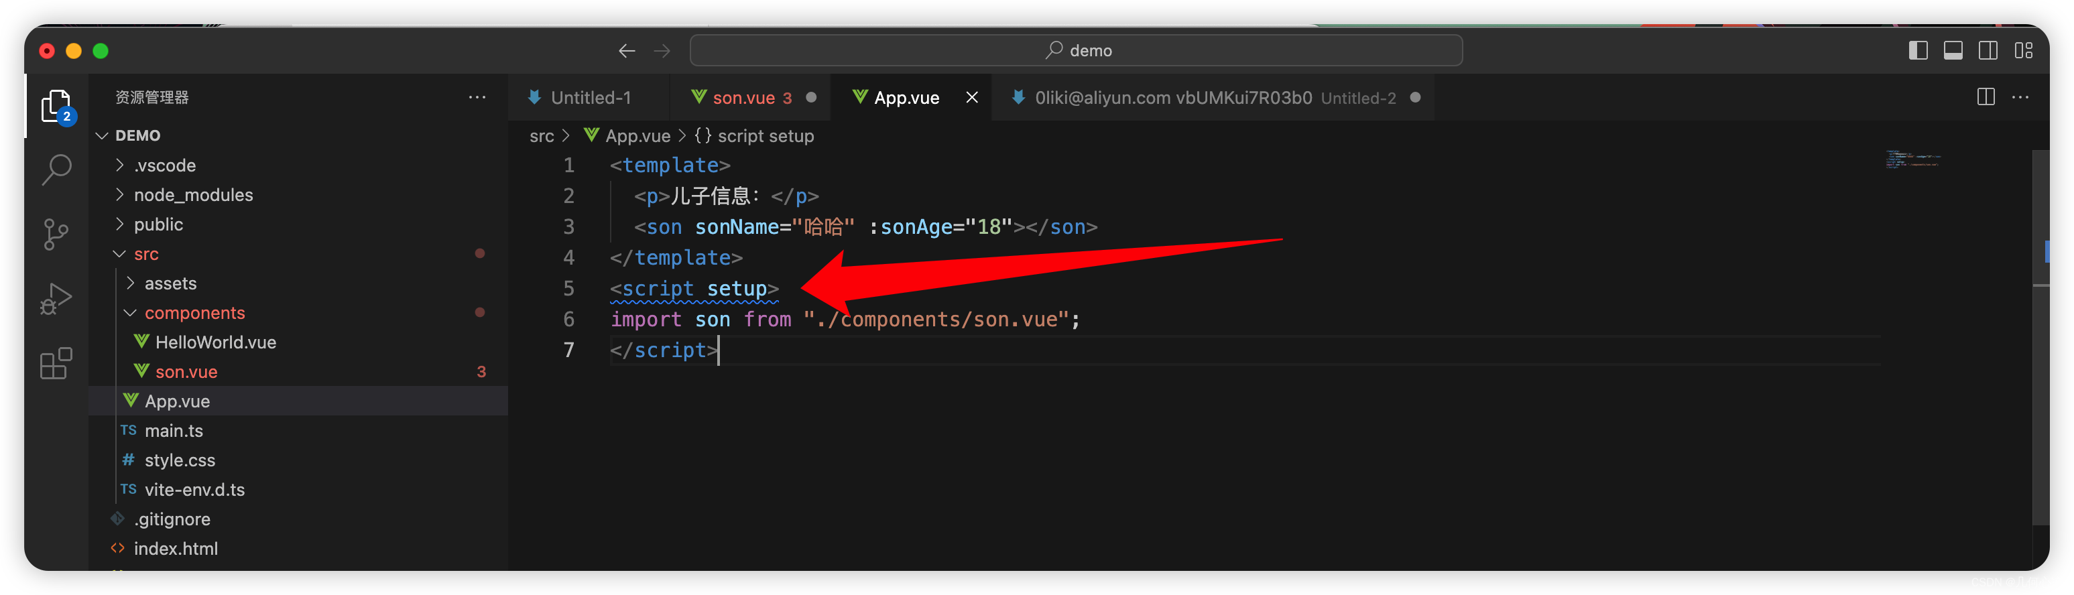Click the demo command center search box
The height and width of the screenshot is (595, 2074).
coord(1076,51)
